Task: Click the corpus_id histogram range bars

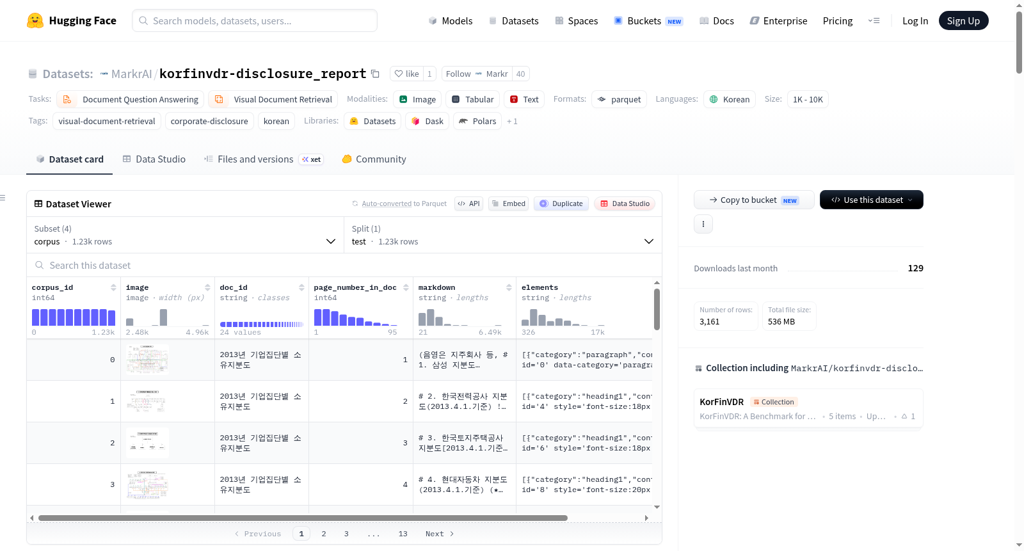Action: click(x=74, y=317)
